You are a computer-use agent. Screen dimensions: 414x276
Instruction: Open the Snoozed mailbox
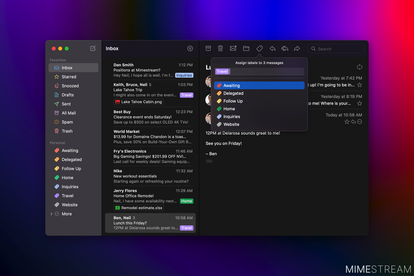73,86
